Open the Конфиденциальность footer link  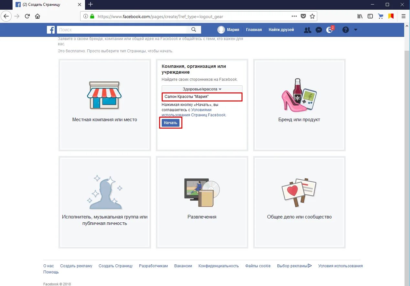[219, 266]
